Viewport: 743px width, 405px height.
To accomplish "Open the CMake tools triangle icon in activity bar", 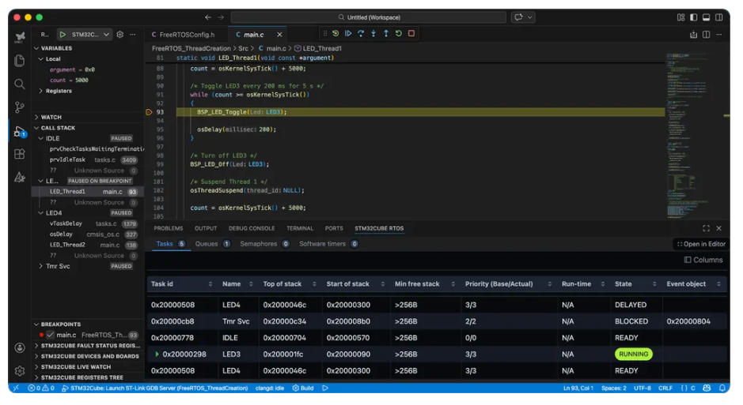I will [20, 177].
